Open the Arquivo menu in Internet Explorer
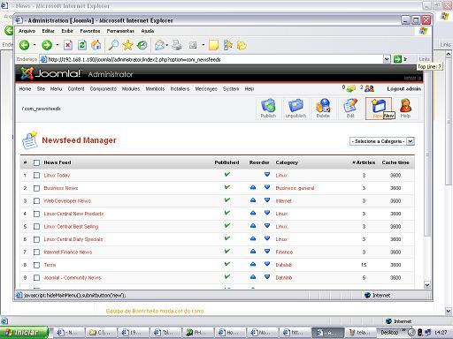This screenshot has width=453, height=339. pyautogui.click(x=27, y=31)
